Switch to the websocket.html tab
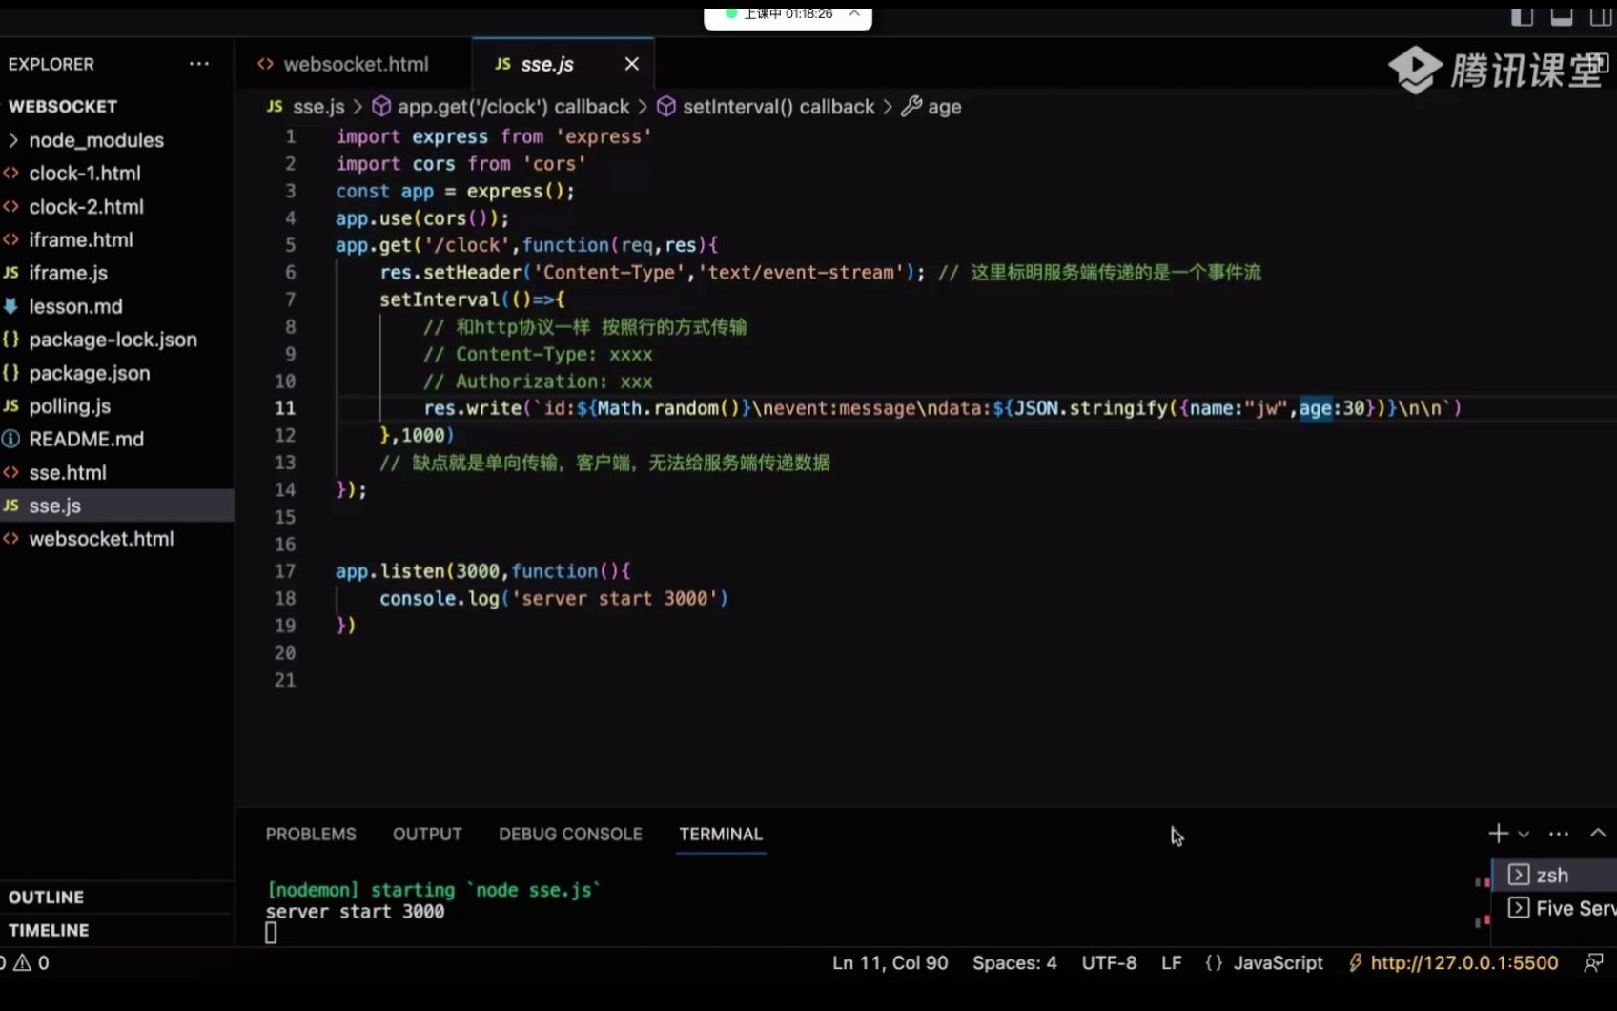This screenshot has height=1011, width=1617. coord(357,63)
